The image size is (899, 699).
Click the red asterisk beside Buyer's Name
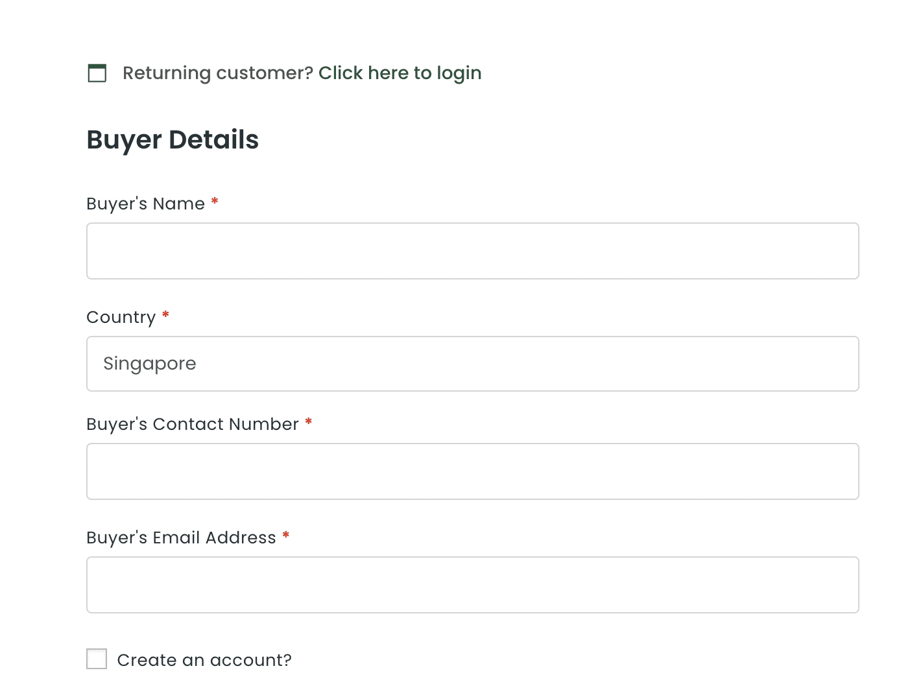pos(215,202)
